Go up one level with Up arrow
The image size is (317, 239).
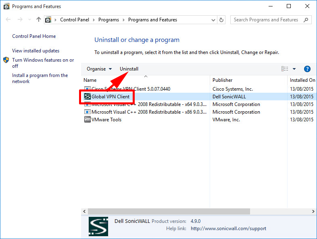[39, 20]
